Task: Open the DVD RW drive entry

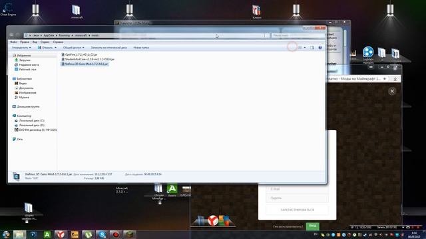Action: [37, 130]
